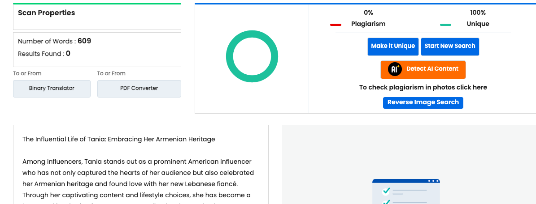
Task: Click the 100% unique percentage
Action: [478, 13]
